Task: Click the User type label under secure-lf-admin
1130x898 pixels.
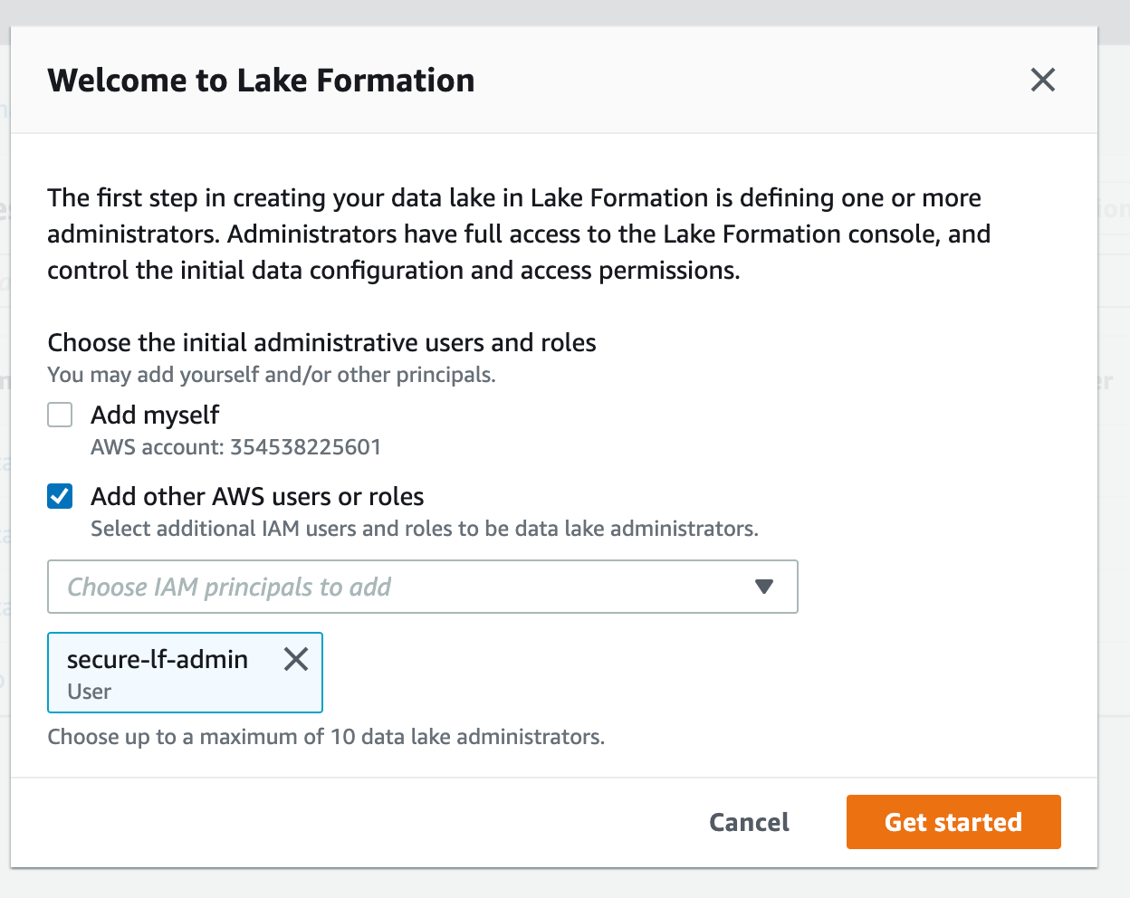Action: (89, 692)
